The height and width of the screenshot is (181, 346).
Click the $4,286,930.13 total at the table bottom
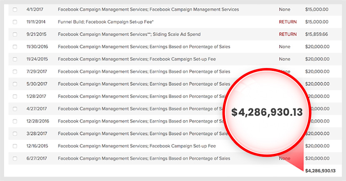[320, 171]
